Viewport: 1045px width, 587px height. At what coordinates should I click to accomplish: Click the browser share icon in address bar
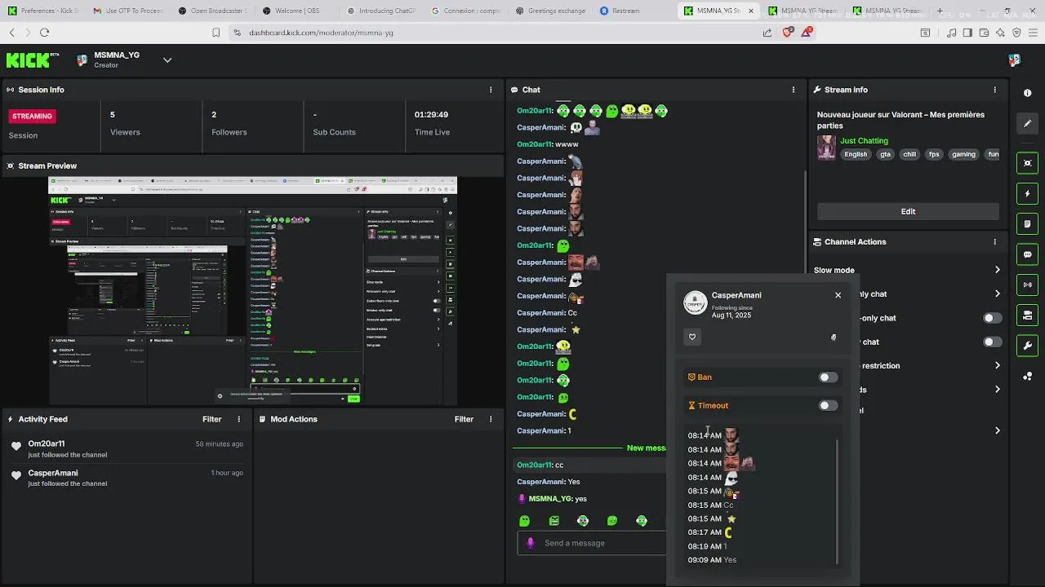pos(767,33)
